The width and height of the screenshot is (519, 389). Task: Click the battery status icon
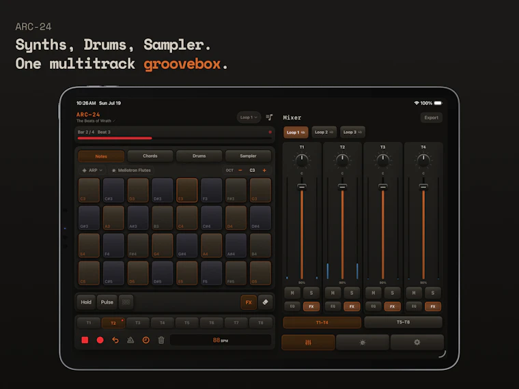[438, 103]
